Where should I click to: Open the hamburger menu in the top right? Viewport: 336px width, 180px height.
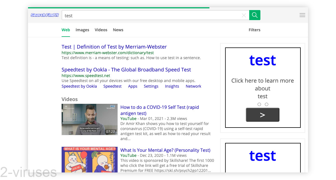tap(302, 15)
